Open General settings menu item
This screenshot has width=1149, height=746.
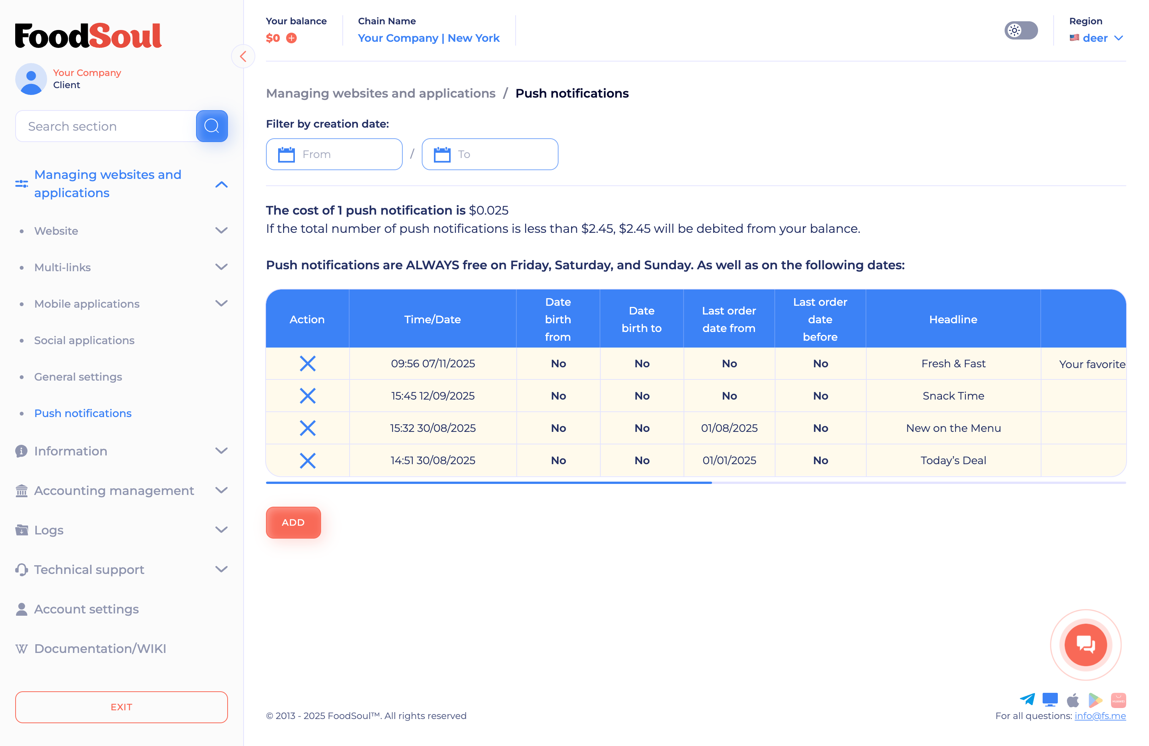[x=78, y=376]
